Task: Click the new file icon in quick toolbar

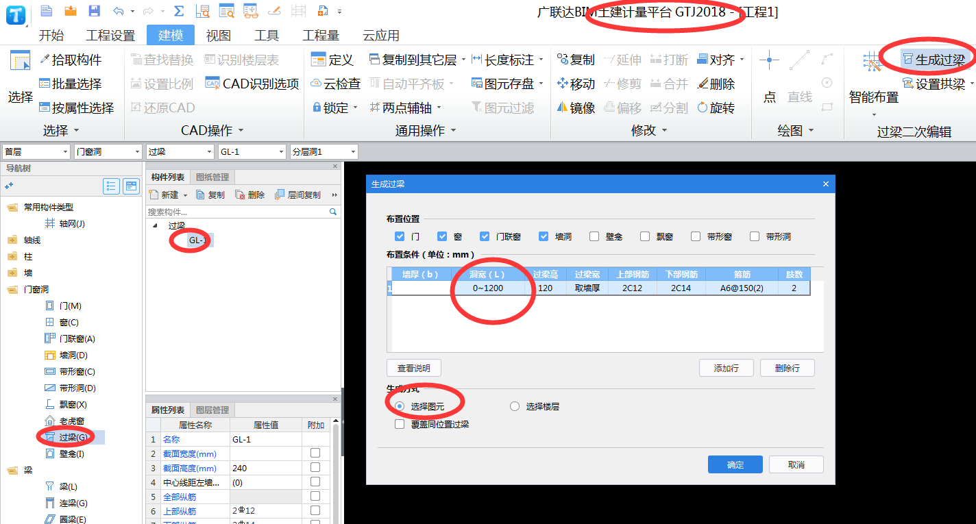Action: (x=46, y=10)
